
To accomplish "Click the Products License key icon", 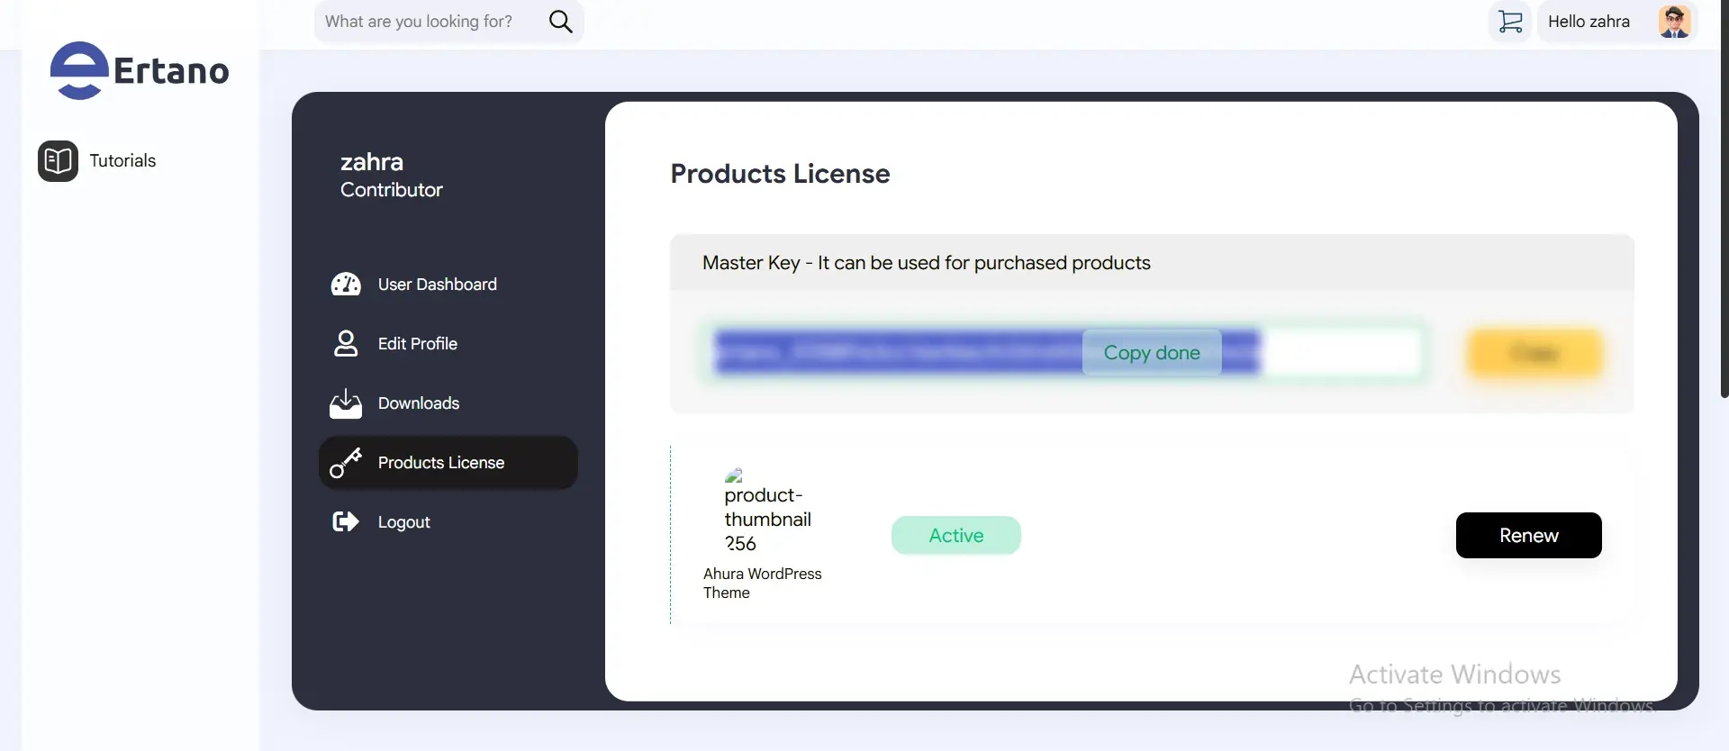I will pyautogui.click(x=346, y=463).
